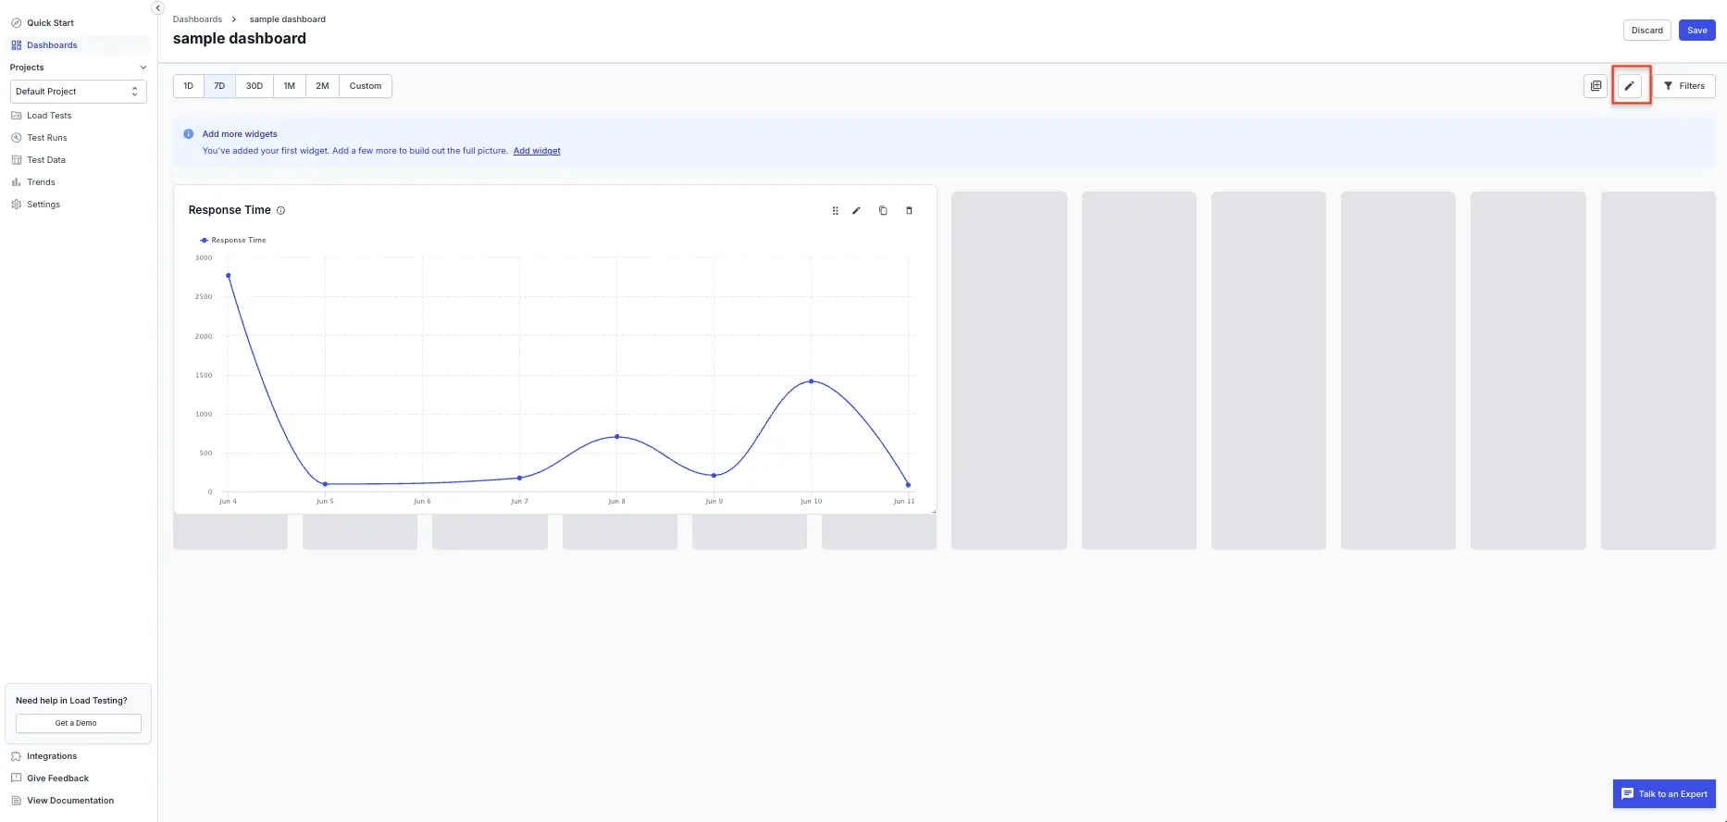Click the Add widget link

click(537, 151)
